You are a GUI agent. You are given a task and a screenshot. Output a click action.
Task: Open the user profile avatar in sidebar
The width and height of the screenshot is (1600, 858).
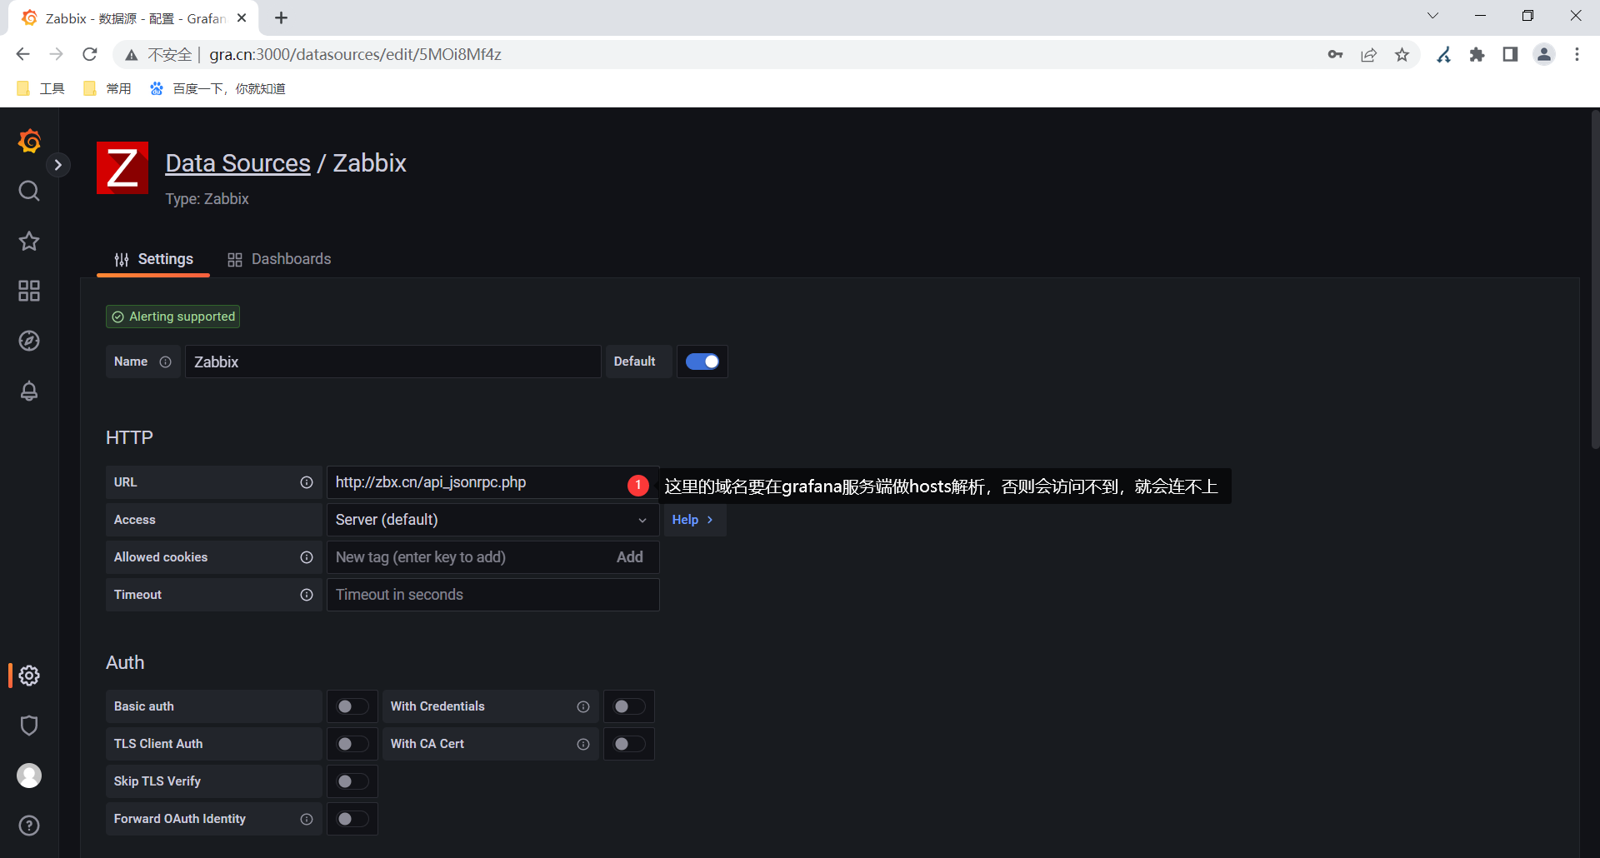[29, 776]
